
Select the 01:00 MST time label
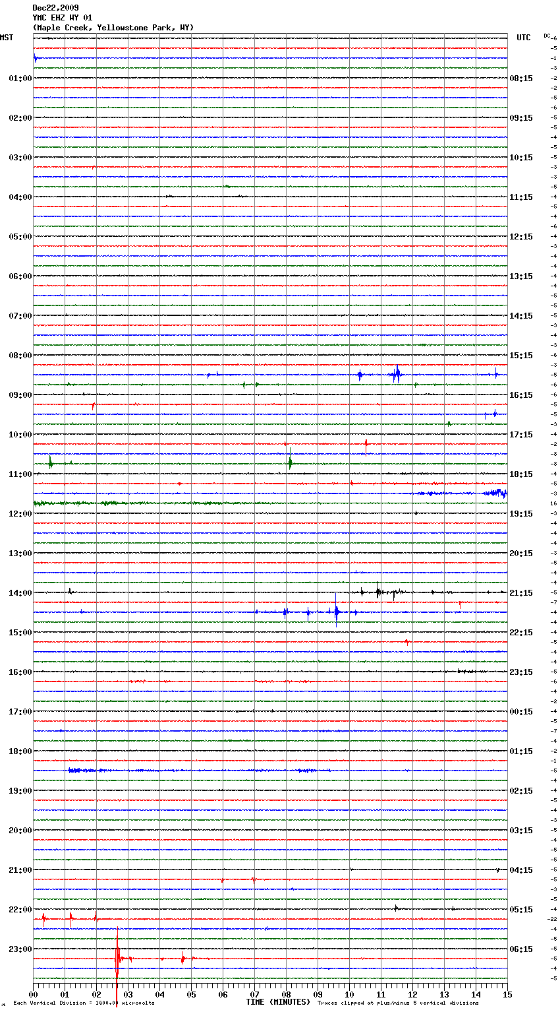click(x=20, y=79)
